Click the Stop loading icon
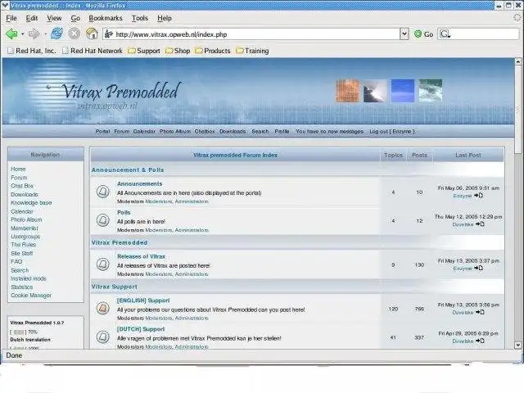Viewport: 524px width, 393px height. pyautogui.click(x=75, y=34)
